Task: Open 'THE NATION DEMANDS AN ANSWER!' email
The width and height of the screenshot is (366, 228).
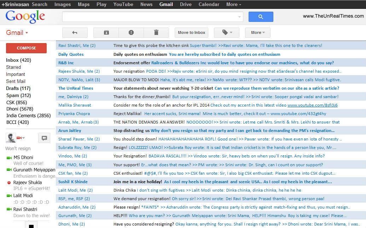Action: (x=211, y=122)
